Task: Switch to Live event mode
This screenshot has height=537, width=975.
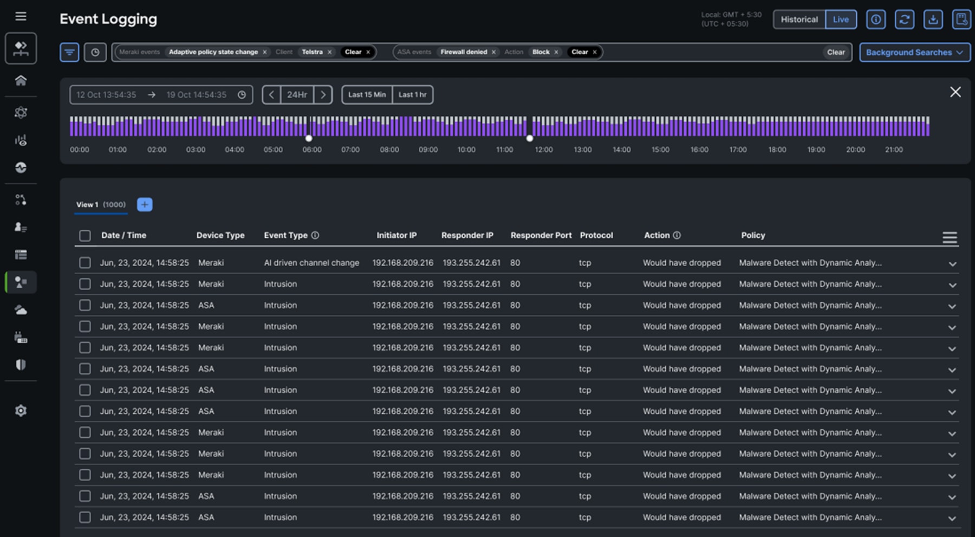Action: tap(841, 19)
